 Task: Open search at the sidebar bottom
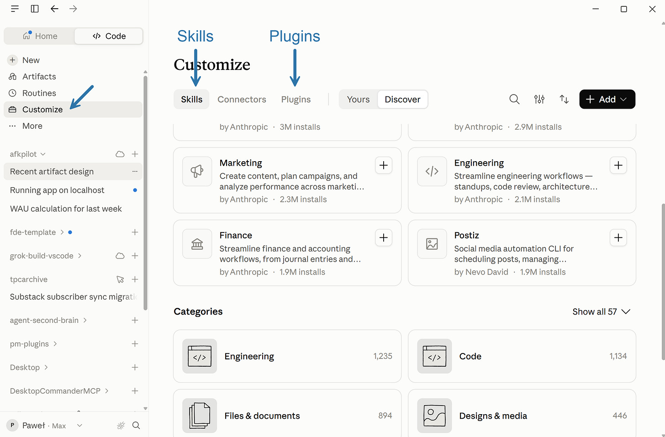[136, 426]
